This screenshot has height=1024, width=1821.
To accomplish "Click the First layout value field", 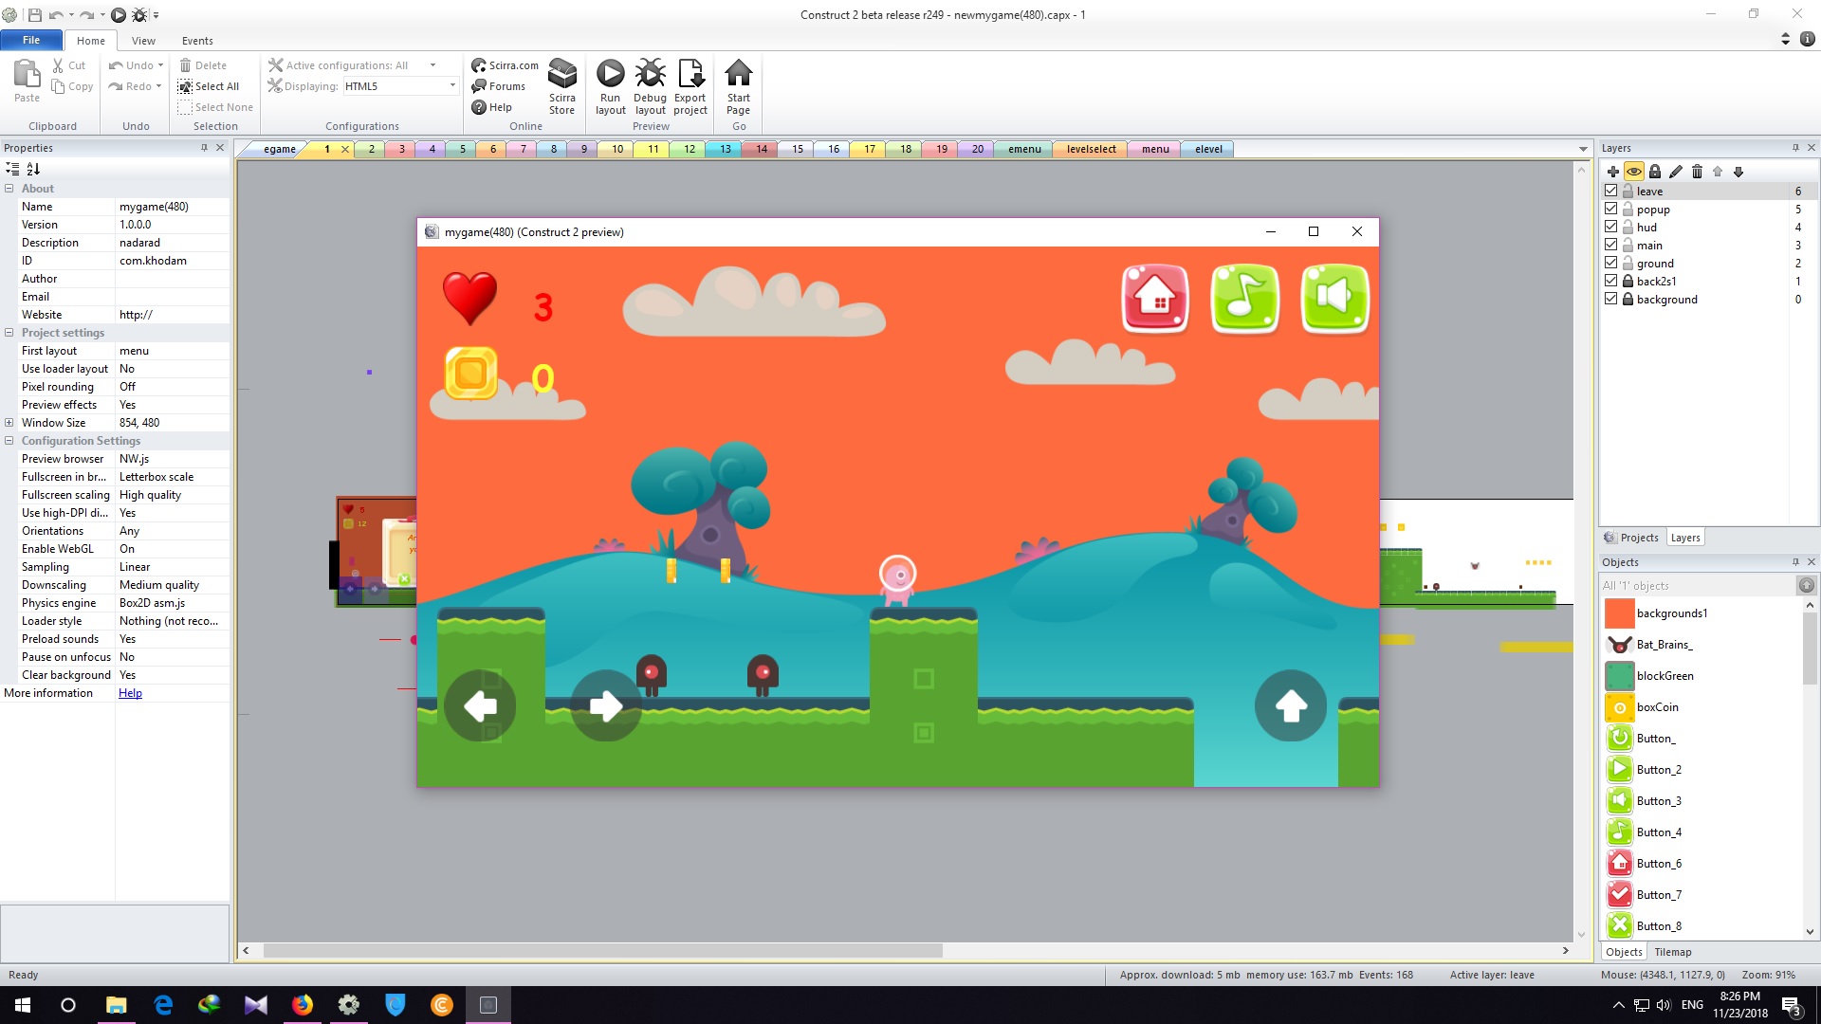I will tap(172, 351).
